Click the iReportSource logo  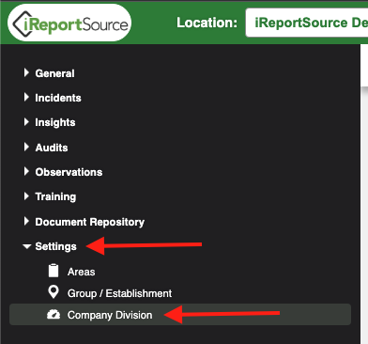click(x=69, y=23)
